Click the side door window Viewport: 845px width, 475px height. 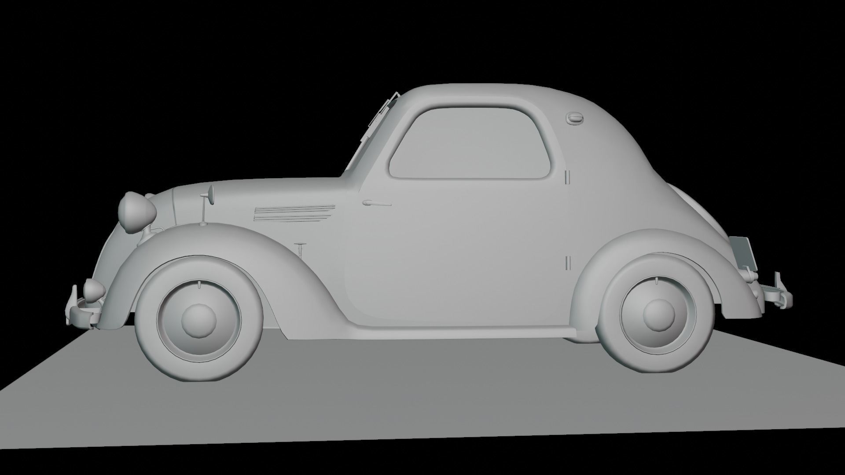pos(470,142)
